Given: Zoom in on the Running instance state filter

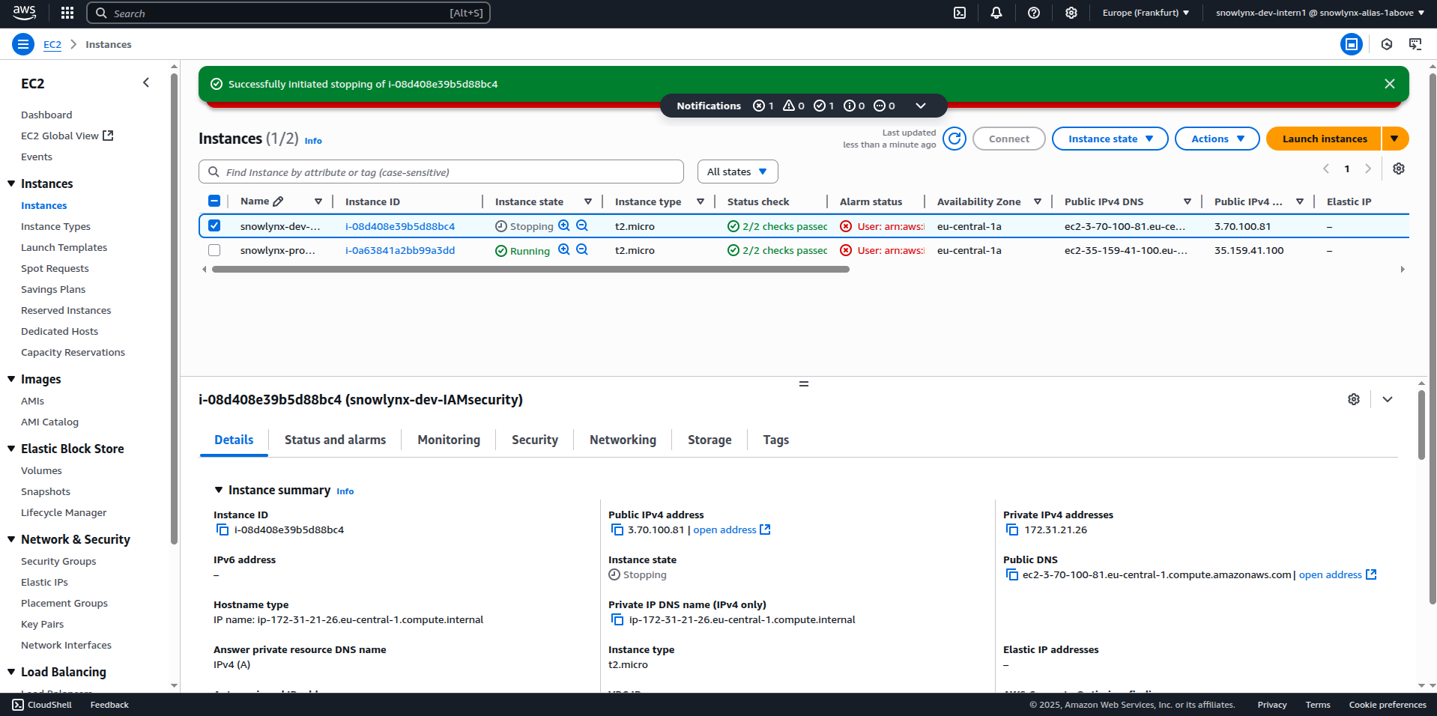Looking at the screenshot, I should (x=564, y=250).
